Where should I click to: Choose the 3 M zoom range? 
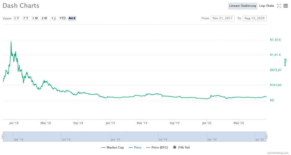pos(44,18)
